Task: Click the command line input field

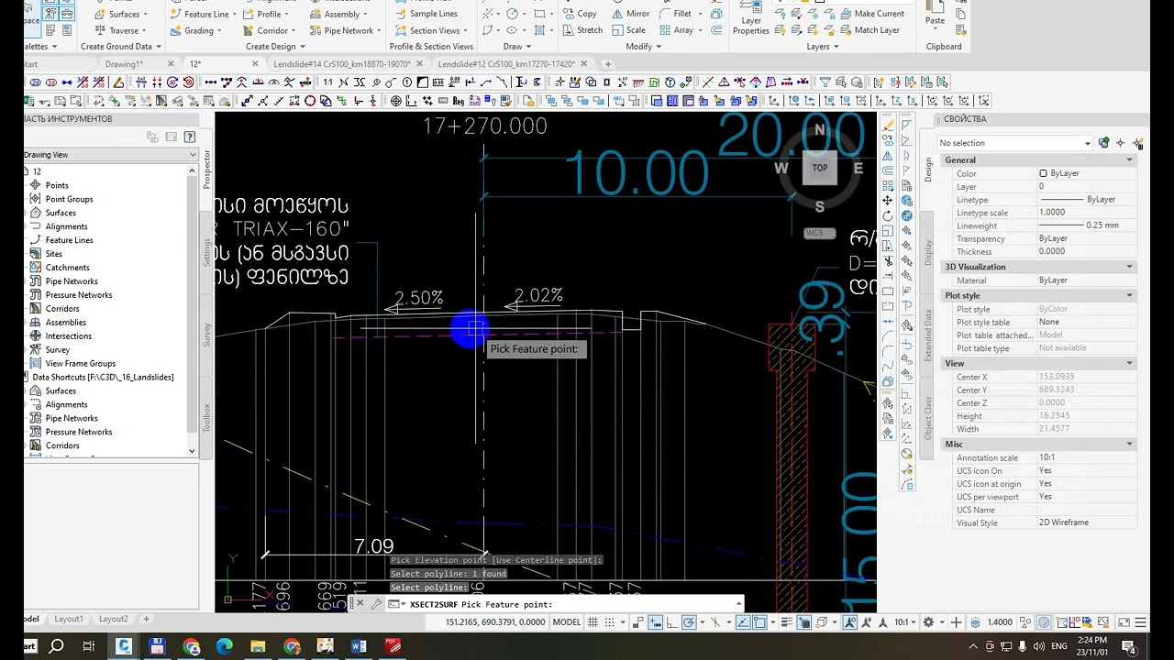Action: pos(569,604)
